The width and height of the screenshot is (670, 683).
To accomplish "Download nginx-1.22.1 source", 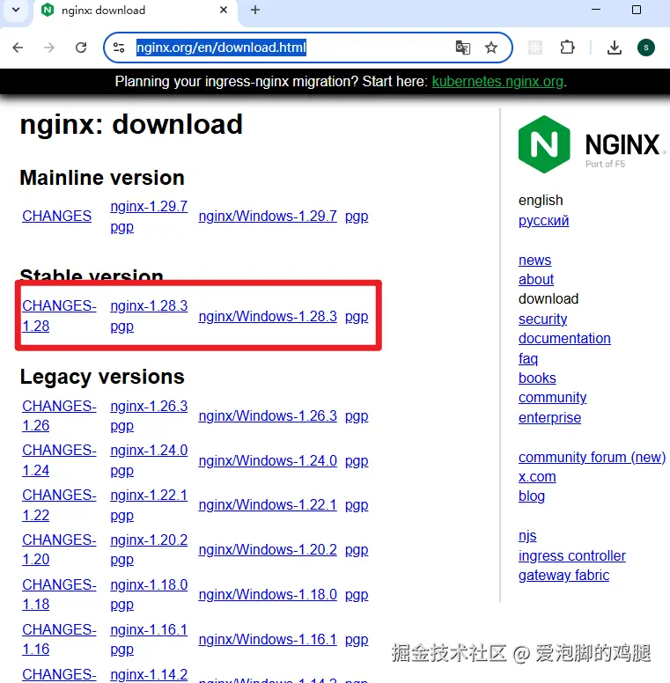I will pos(149,495).
